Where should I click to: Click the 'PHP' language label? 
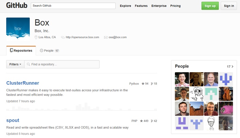click(134, 121)
